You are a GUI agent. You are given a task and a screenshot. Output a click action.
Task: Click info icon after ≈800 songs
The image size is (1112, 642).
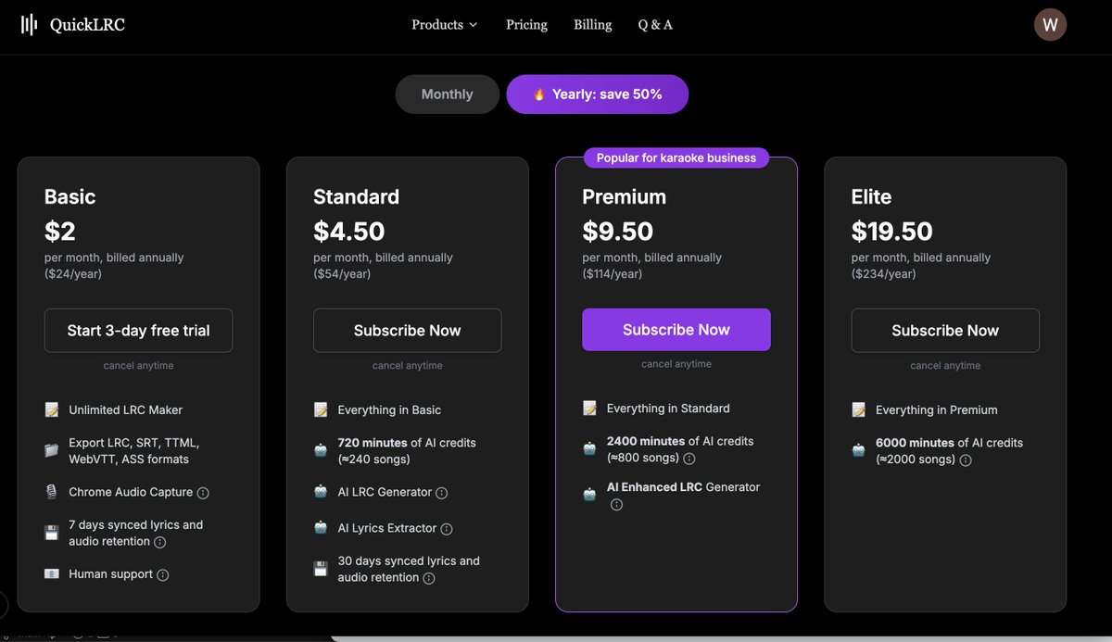[689, 459]
